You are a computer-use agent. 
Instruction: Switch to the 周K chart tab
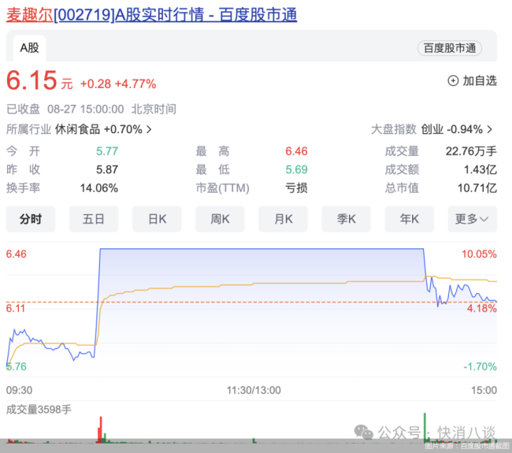pyautogui.click(x=220, y=219)
